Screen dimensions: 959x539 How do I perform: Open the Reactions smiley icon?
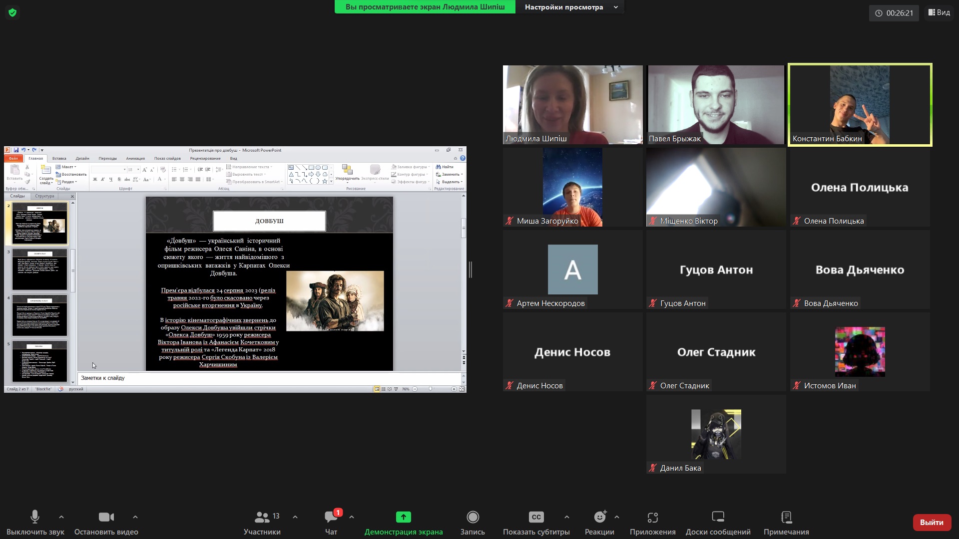pos(600,517)
